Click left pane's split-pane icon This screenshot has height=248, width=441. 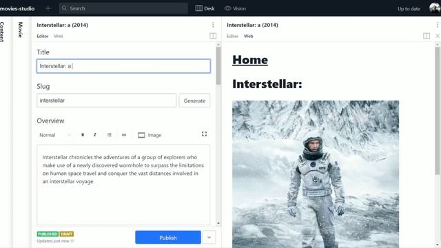tap(213, 36)
